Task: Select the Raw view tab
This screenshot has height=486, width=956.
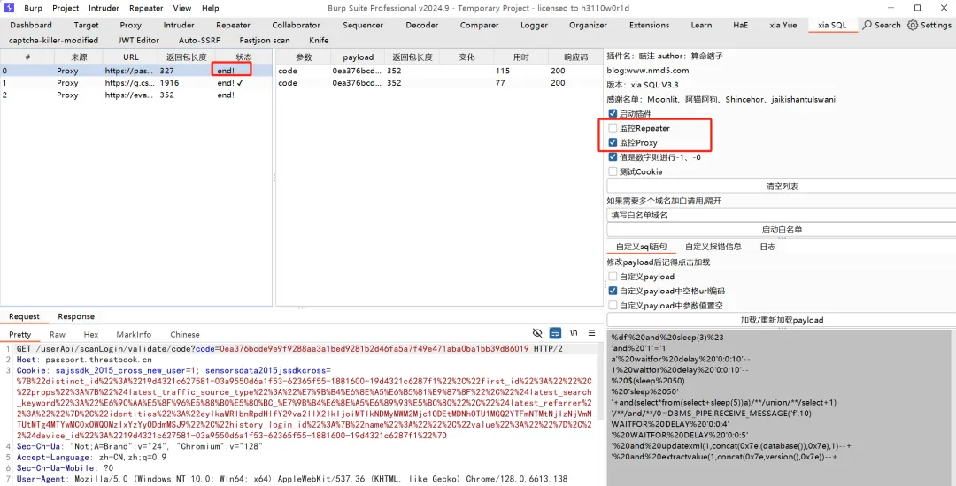Action: (x=58, y=334)
